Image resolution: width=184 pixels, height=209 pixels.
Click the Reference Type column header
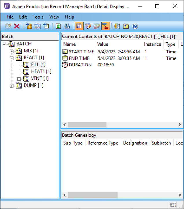[x=103, y=143]
